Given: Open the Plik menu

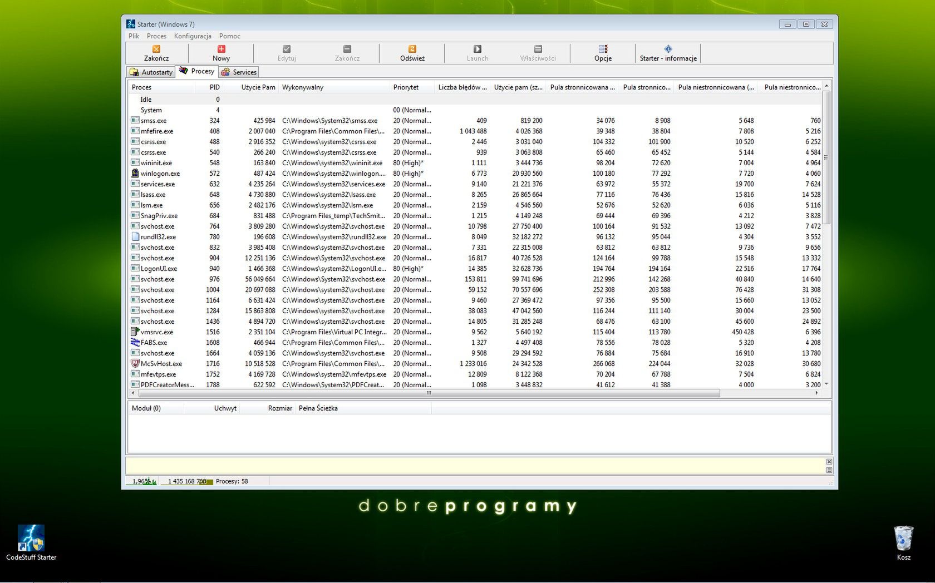Looking at the screenshot, I should pyautogui.click(x=134, y=36).
